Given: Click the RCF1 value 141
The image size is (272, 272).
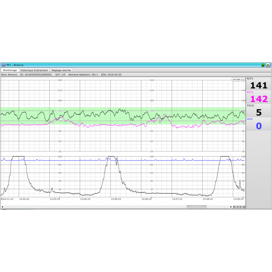Looking at the screenshot, I should [x=259, y=86].
